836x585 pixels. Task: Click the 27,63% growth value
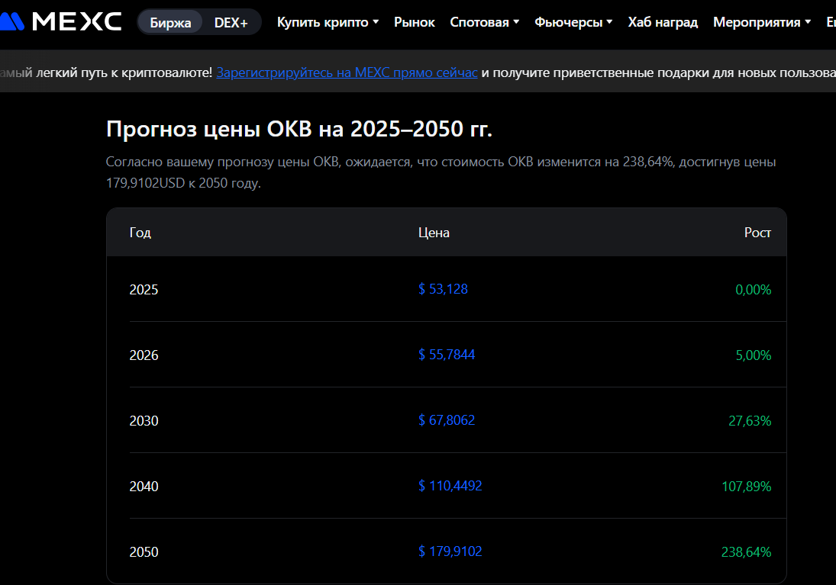coord(750,420)
